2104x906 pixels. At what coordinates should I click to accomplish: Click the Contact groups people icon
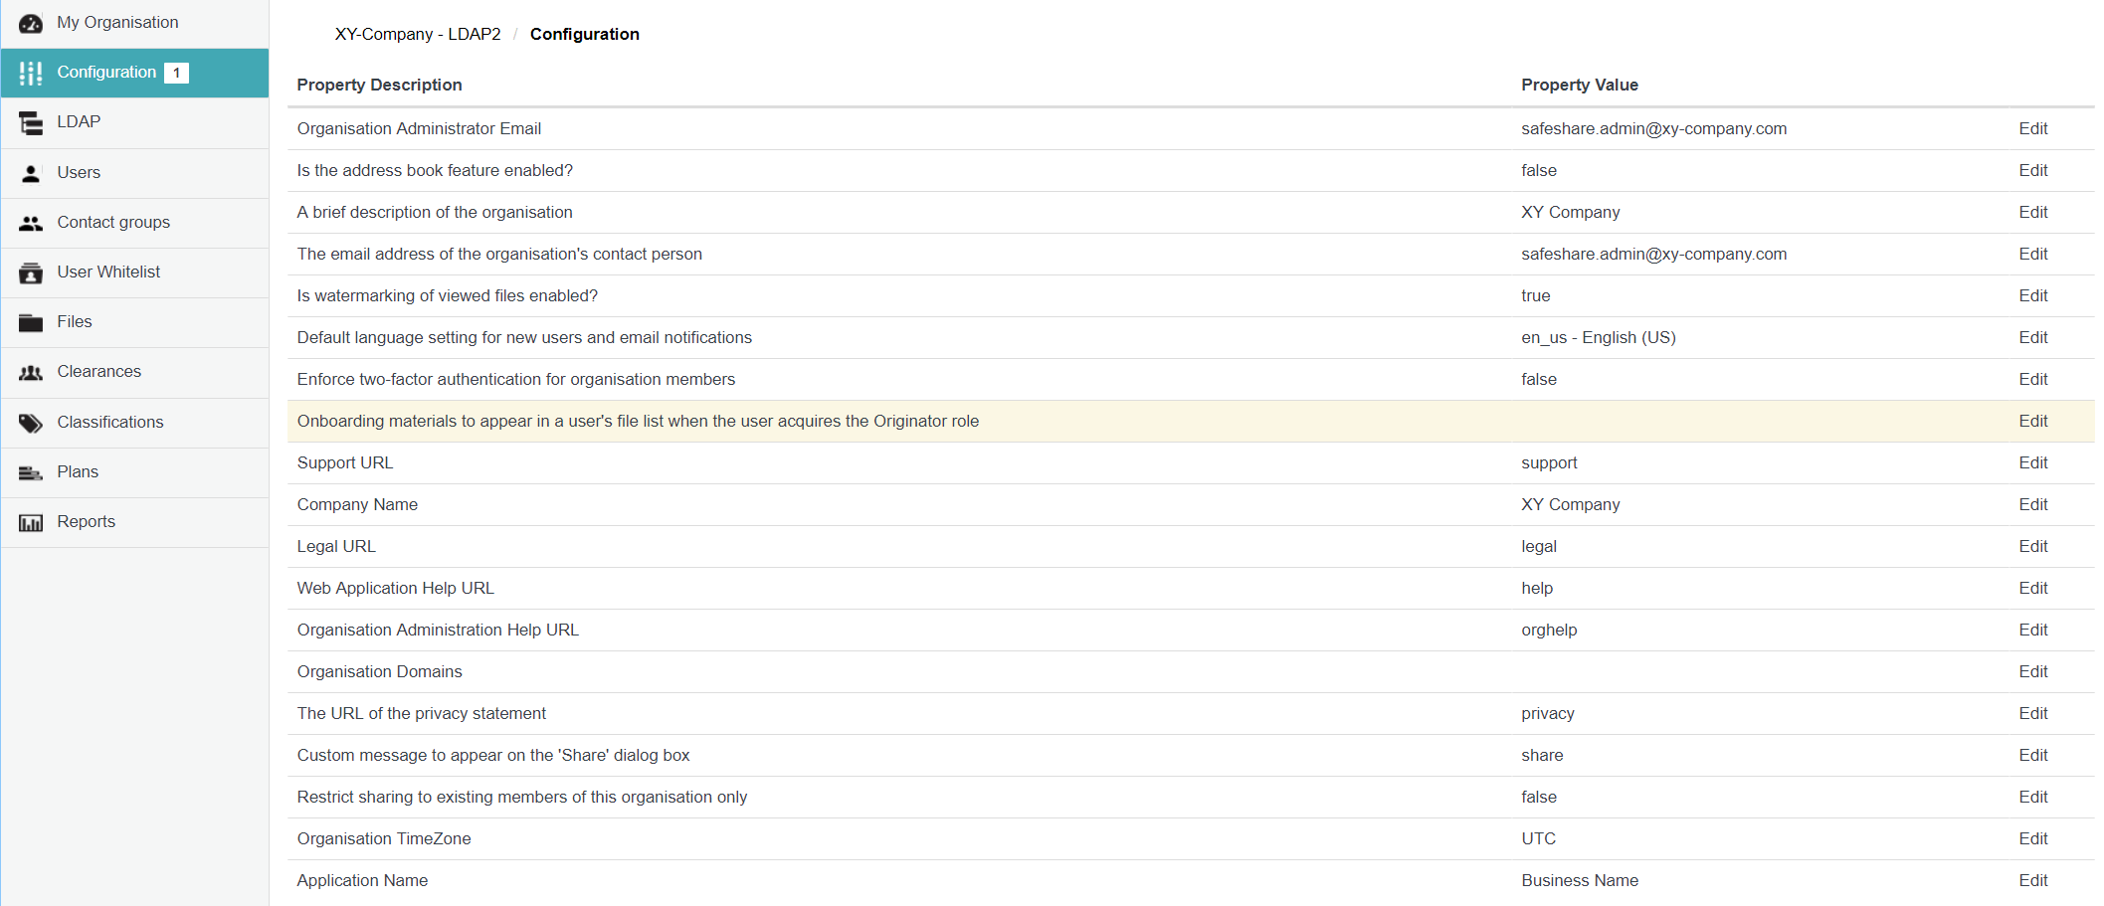31,223
